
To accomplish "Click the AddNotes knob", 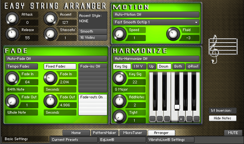I will (x=119, y=101).
